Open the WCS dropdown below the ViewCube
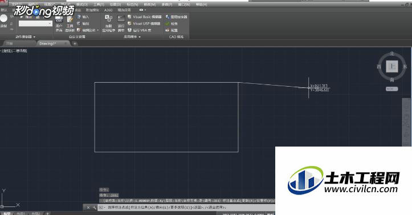The image size is (412, 215). tap(391, 89)
